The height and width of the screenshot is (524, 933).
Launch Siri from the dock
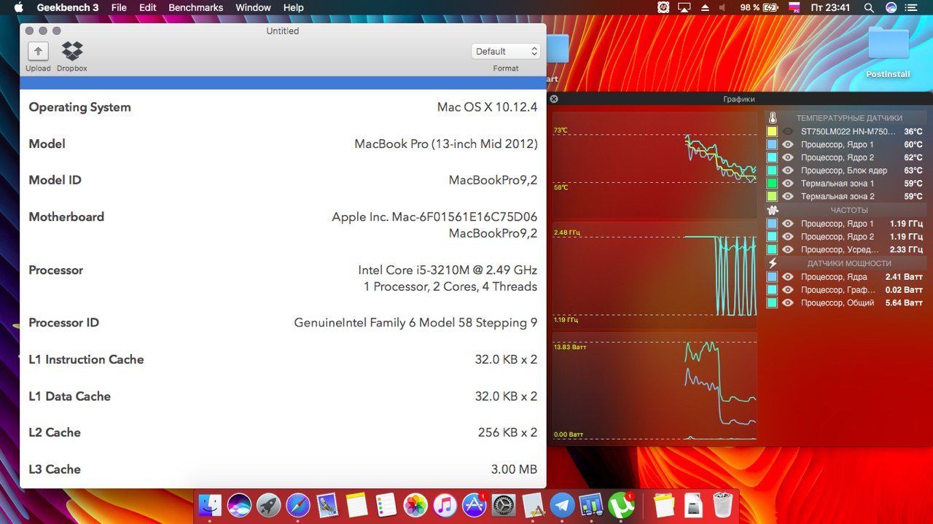239,504
